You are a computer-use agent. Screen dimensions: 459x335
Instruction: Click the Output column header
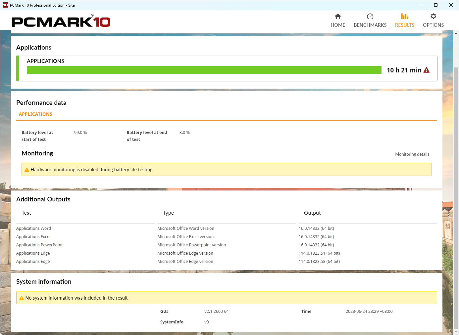click(312, 213)
